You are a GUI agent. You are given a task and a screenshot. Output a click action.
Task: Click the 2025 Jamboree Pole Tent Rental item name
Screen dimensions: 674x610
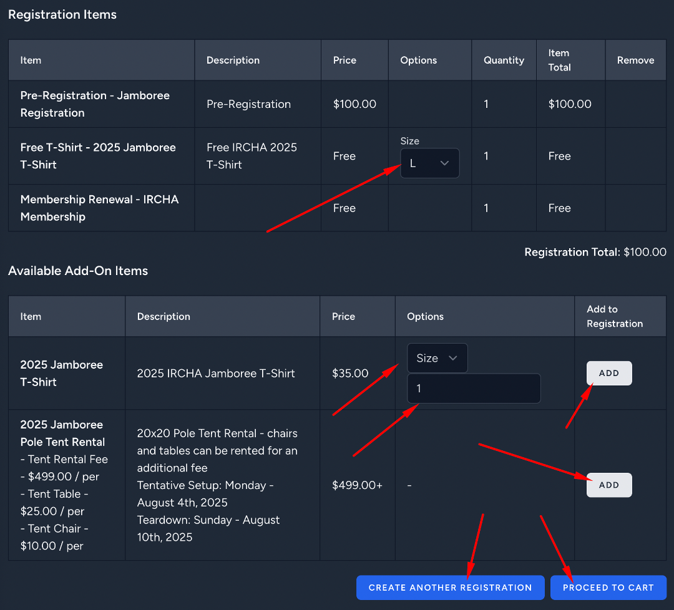[62, 433]
